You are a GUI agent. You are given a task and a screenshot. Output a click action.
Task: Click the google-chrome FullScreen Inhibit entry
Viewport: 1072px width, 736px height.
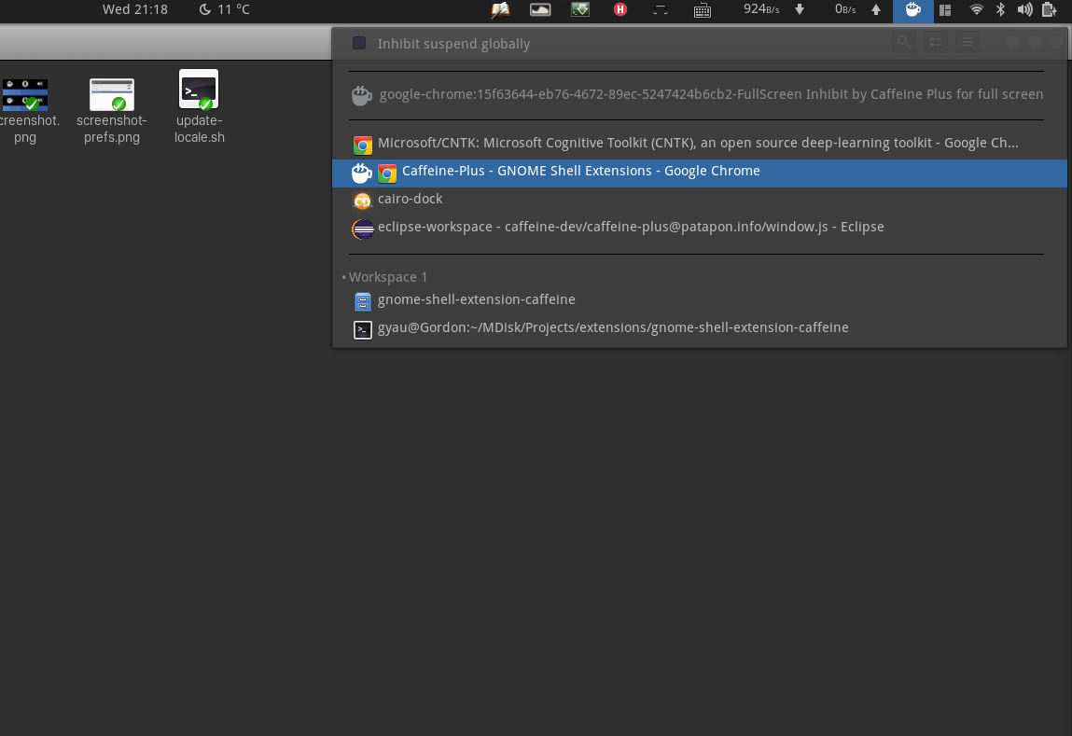[700, 94]
